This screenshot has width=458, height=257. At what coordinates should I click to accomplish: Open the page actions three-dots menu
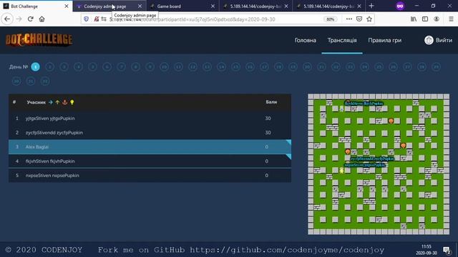point(349,19)
